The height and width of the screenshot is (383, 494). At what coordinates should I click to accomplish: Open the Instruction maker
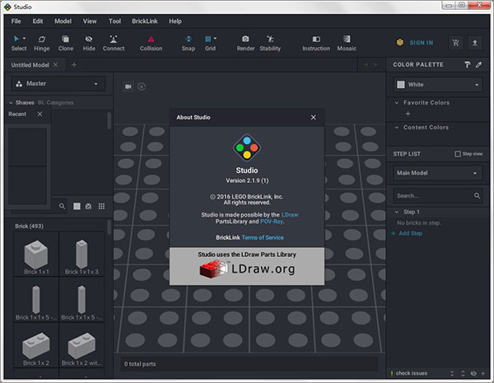click(316, 43)
